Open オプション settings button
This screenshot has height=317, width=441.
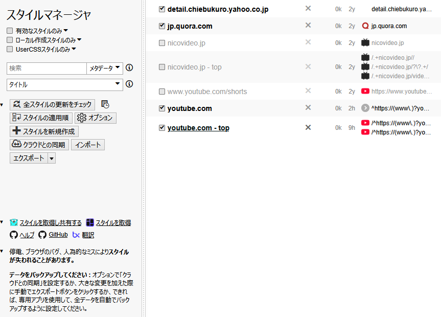[96, 118]
